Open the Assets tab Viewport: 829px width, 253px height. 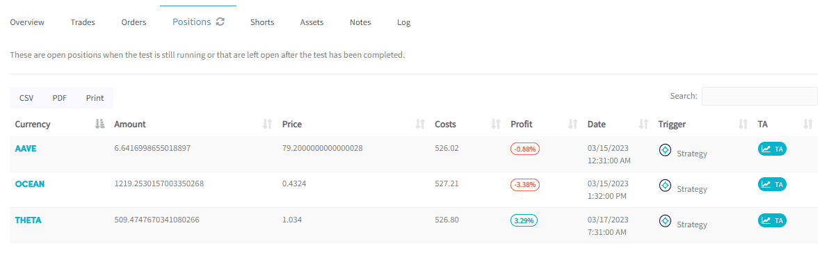(312, 22)
